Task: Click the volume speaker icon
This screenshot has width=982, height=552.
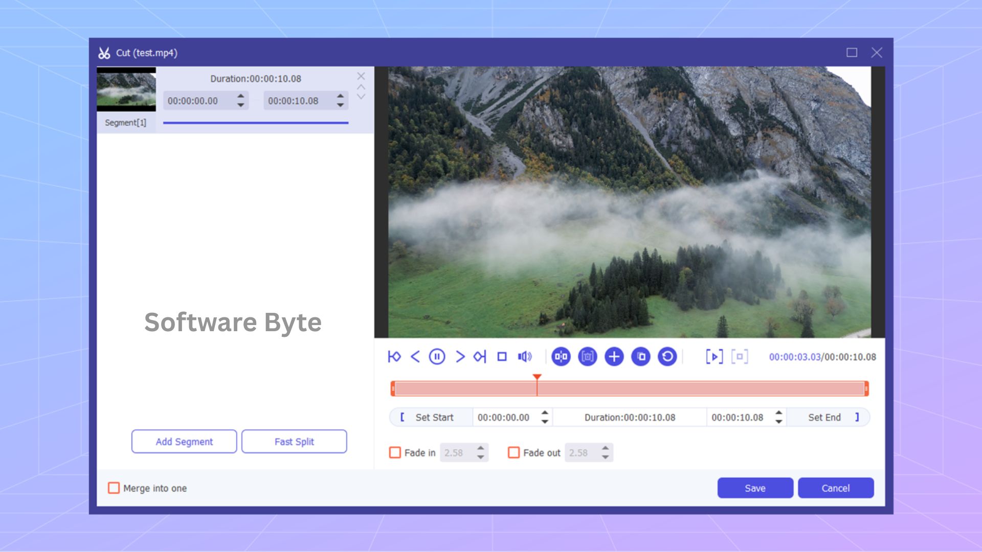Action: (x=525, y=357)
